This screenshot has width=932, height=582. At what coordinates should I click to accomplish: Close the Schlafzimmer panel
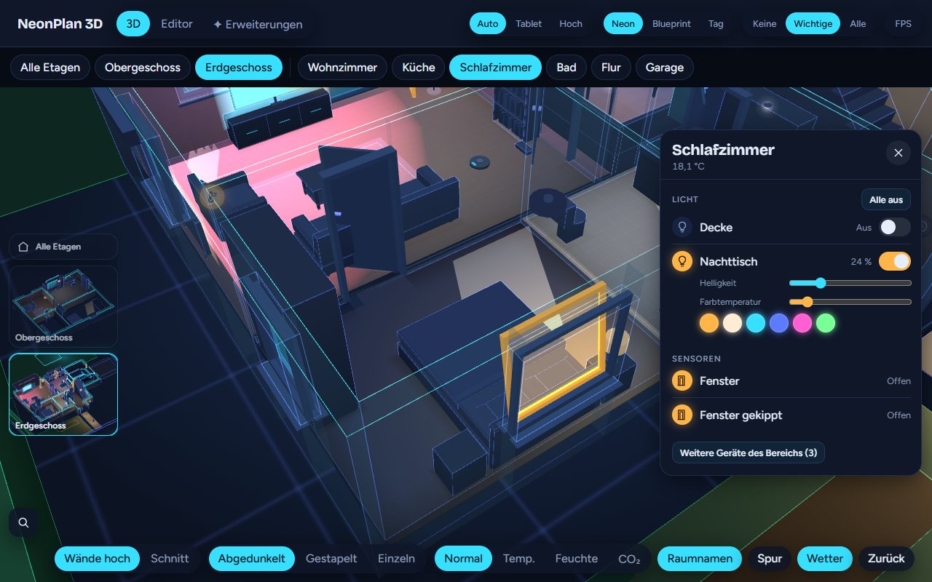pyautogui.click(x=898, y=153)
